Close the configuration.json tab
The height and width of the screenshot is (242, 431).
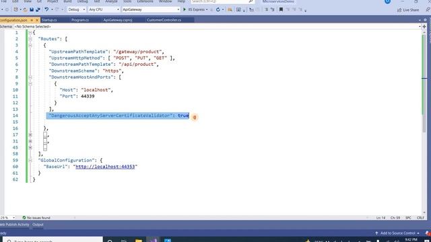tap(37, 20)
